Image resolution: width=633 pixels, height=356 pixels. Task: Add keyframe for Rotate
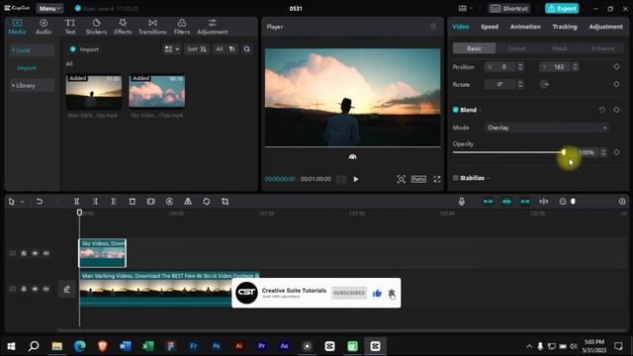coord(616,84)
